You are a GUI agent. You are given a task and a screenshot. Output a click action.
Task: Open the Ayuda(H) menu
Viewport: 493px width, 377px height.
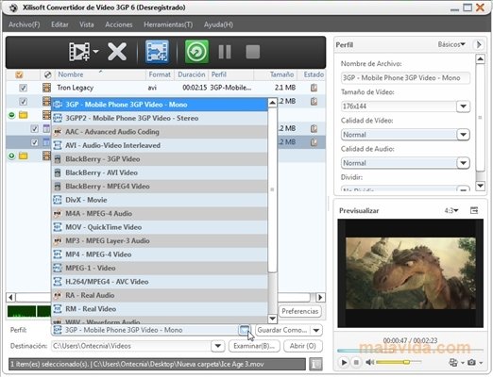point(218,25)
